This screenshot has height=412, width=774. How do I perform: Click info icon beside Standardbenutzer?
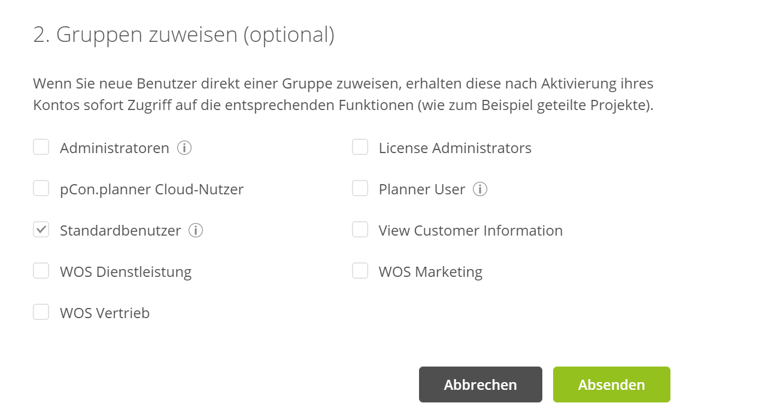pyautogui.click(x=196, y=230)
